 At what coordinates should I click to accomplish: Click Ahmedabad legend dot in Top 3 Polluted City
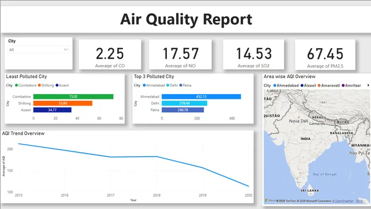pos(144,85)
